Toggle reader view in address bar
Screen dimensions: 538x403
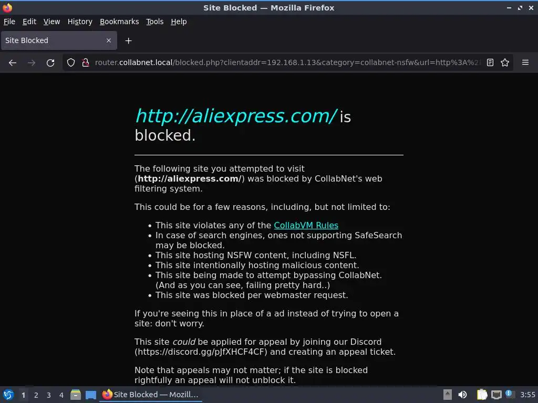click(x=490, y=62)
